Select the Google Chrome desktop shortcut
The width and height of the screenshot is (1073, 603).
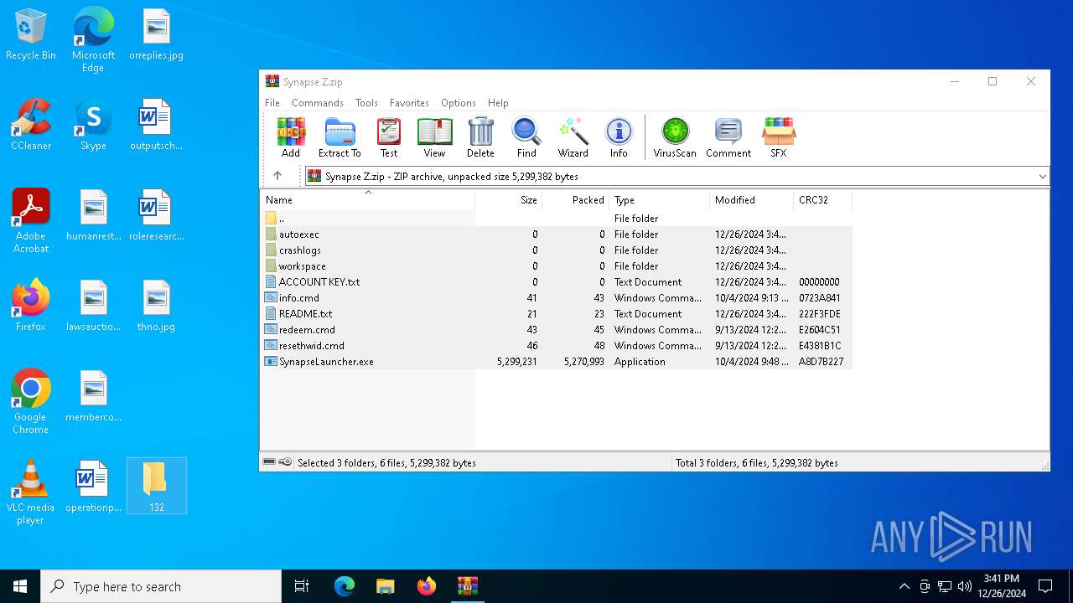[x=31, y=402]
